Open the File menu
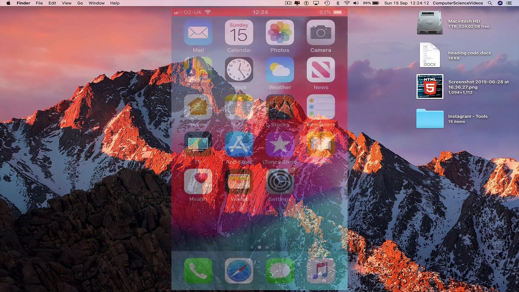The width and height of the screenshot is (519, 292). coord(39,3)
